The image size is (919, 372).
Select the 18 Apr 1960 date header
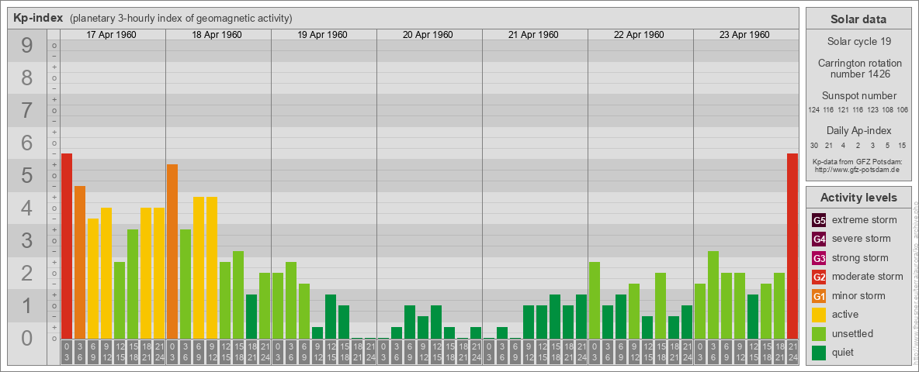coord(217,35)
